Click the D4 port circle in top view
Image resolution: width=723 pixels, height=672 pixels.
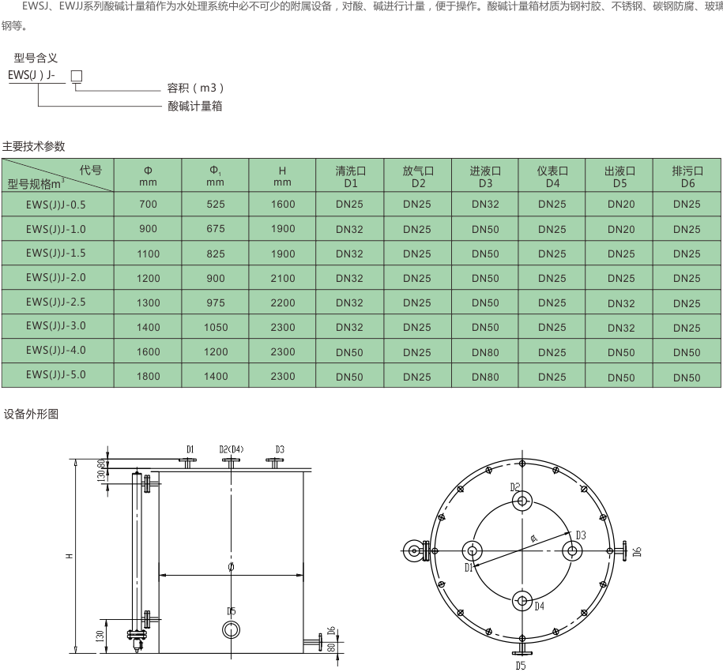point(522,601)
